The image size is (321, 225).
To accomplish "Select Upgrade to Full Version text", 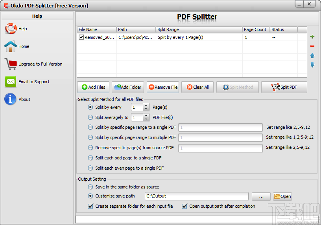I will click(x=41, y=64).
